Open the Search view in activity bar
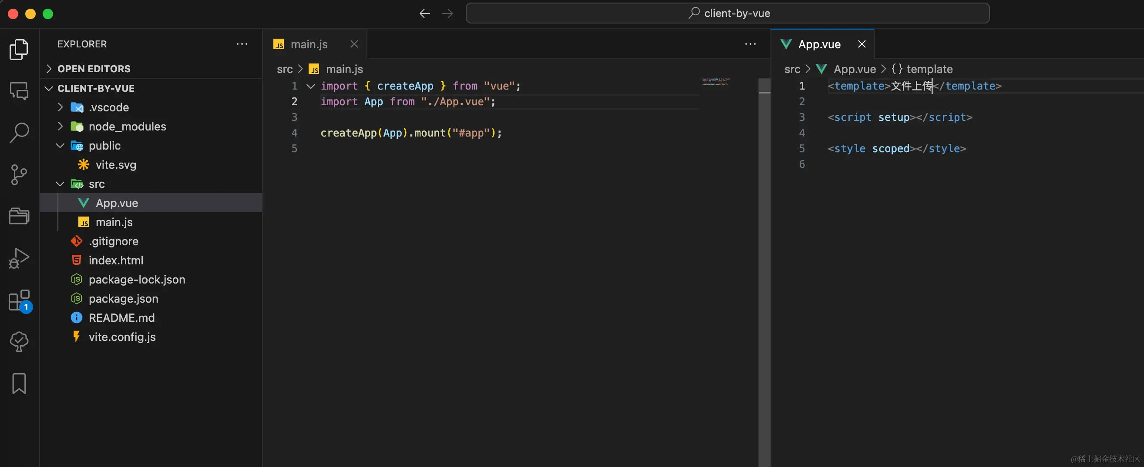The height and width of the screenshot is (467, 1144). 19,133
